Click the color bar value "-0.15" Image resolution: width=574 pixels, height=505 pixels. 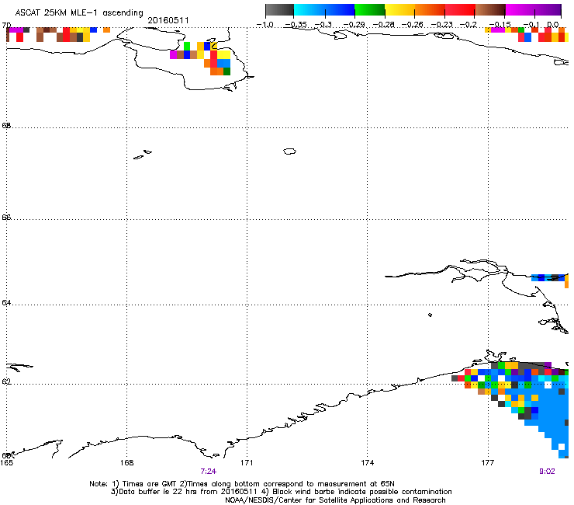point(500,25)
